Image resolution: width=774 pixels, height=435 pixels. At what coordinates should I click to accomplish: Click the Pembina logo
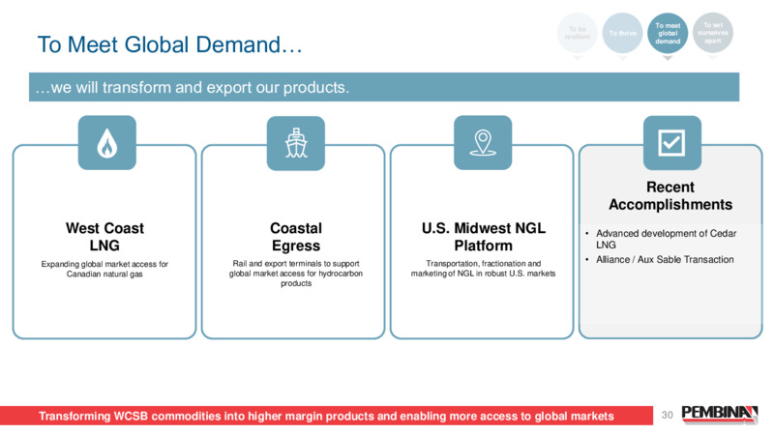(x=719, y=415)
